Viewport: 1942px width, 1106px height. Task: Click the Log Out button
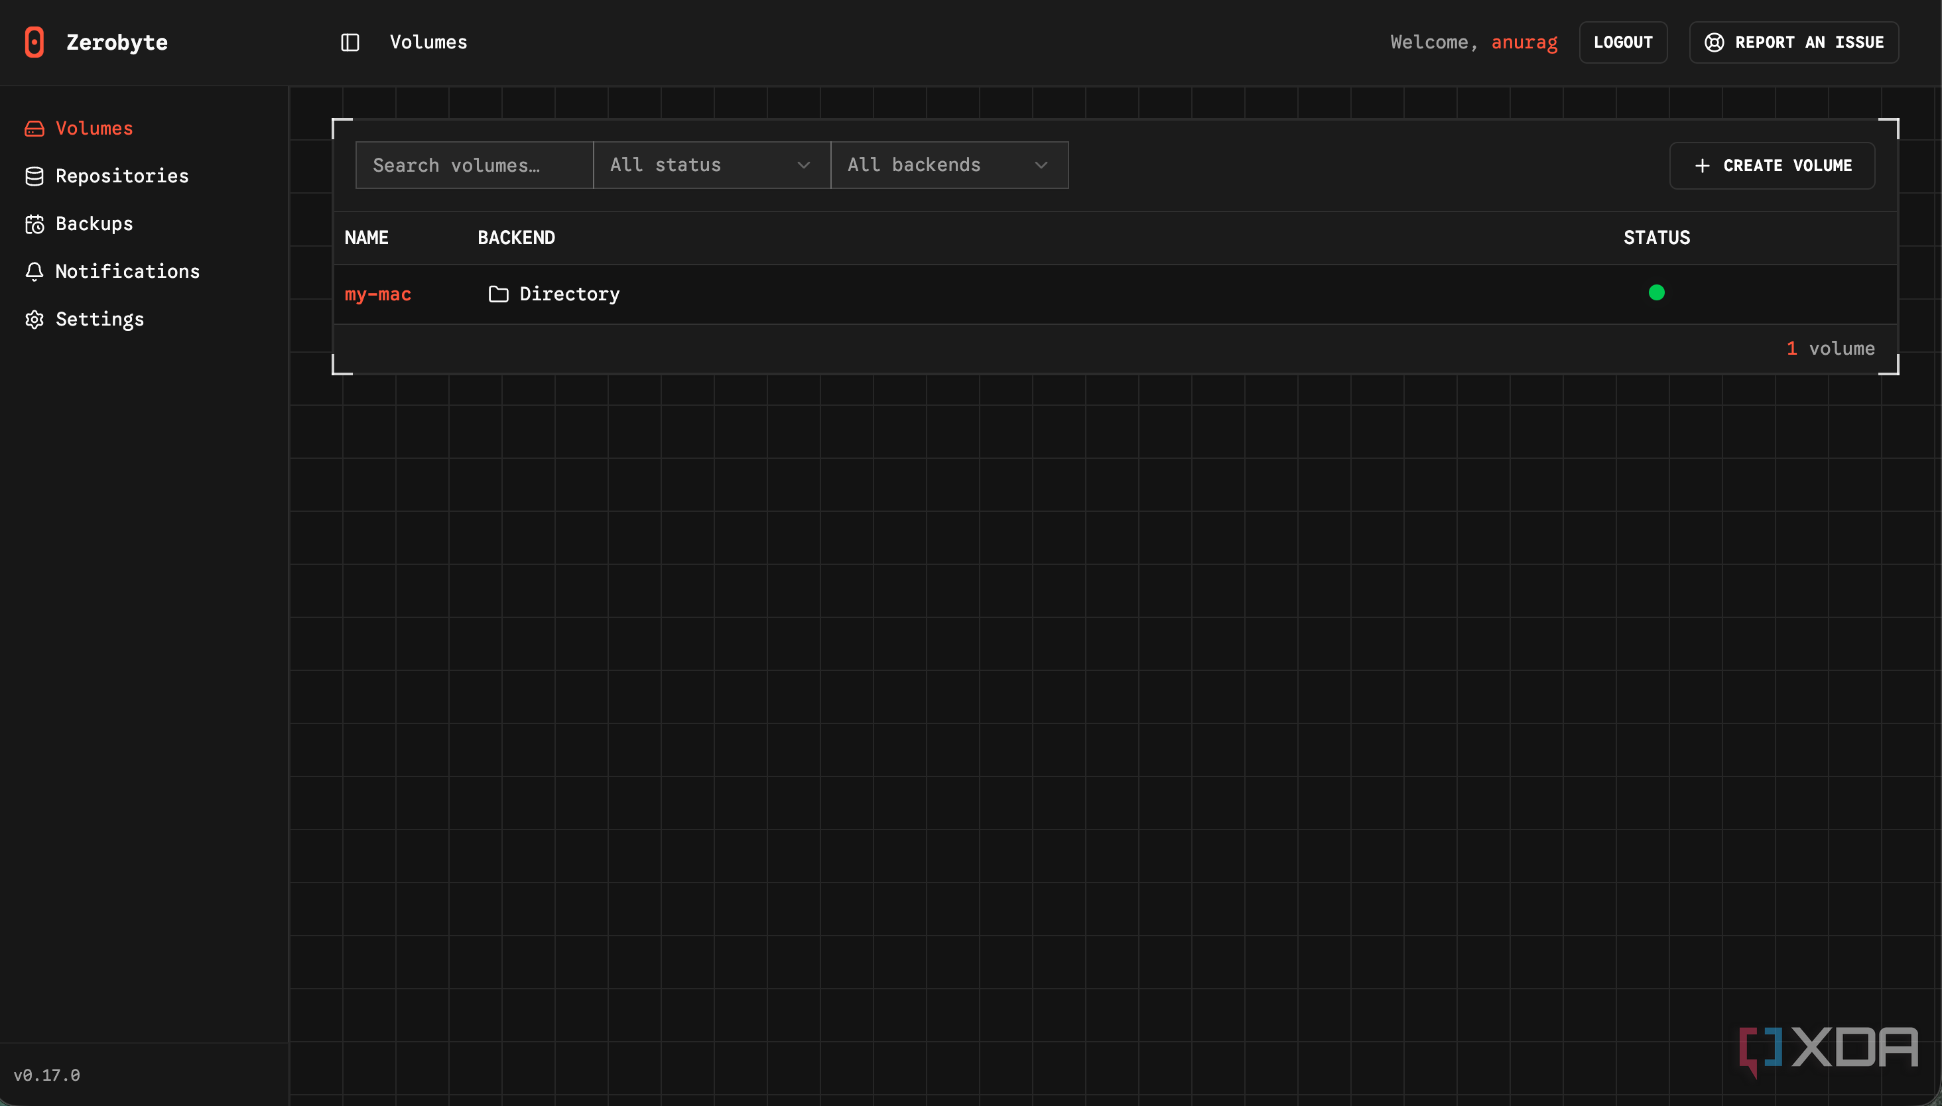[1623, 42]
